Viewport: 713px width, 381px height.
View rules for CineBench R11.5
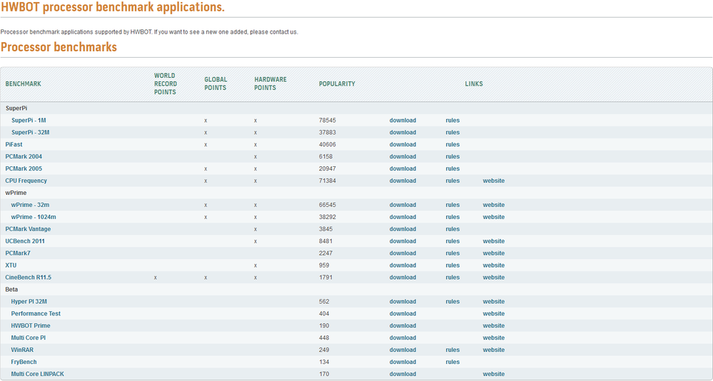452,278
